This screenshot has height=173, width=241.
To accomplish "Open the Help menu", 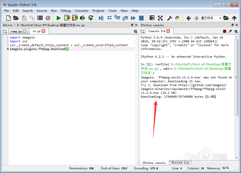I will 135,11.
